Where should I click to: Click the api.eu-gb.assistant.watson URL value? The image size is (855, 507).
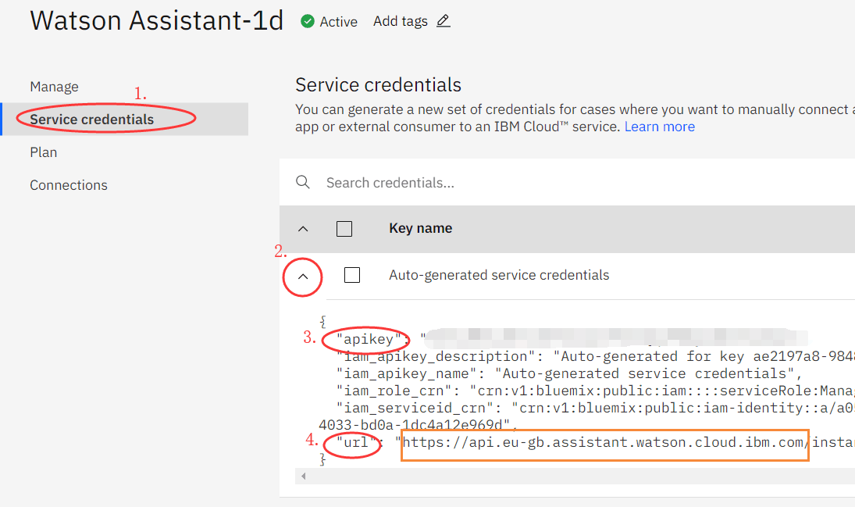[x=604, y=444]
